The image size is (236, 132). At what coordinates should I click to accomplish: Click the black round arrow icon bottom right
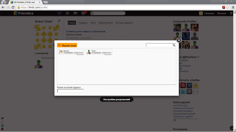point(232,128)
